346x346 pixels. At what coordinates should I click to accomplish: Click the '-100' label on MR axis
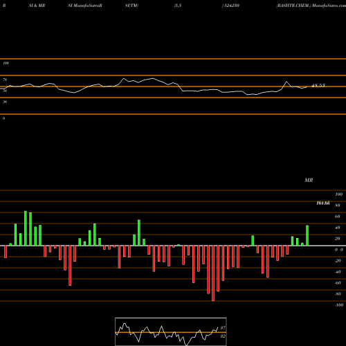click(x=339, y=305)
